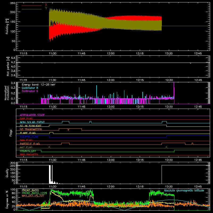Click the 12:45 time label under Quality plot

[198, 187]
